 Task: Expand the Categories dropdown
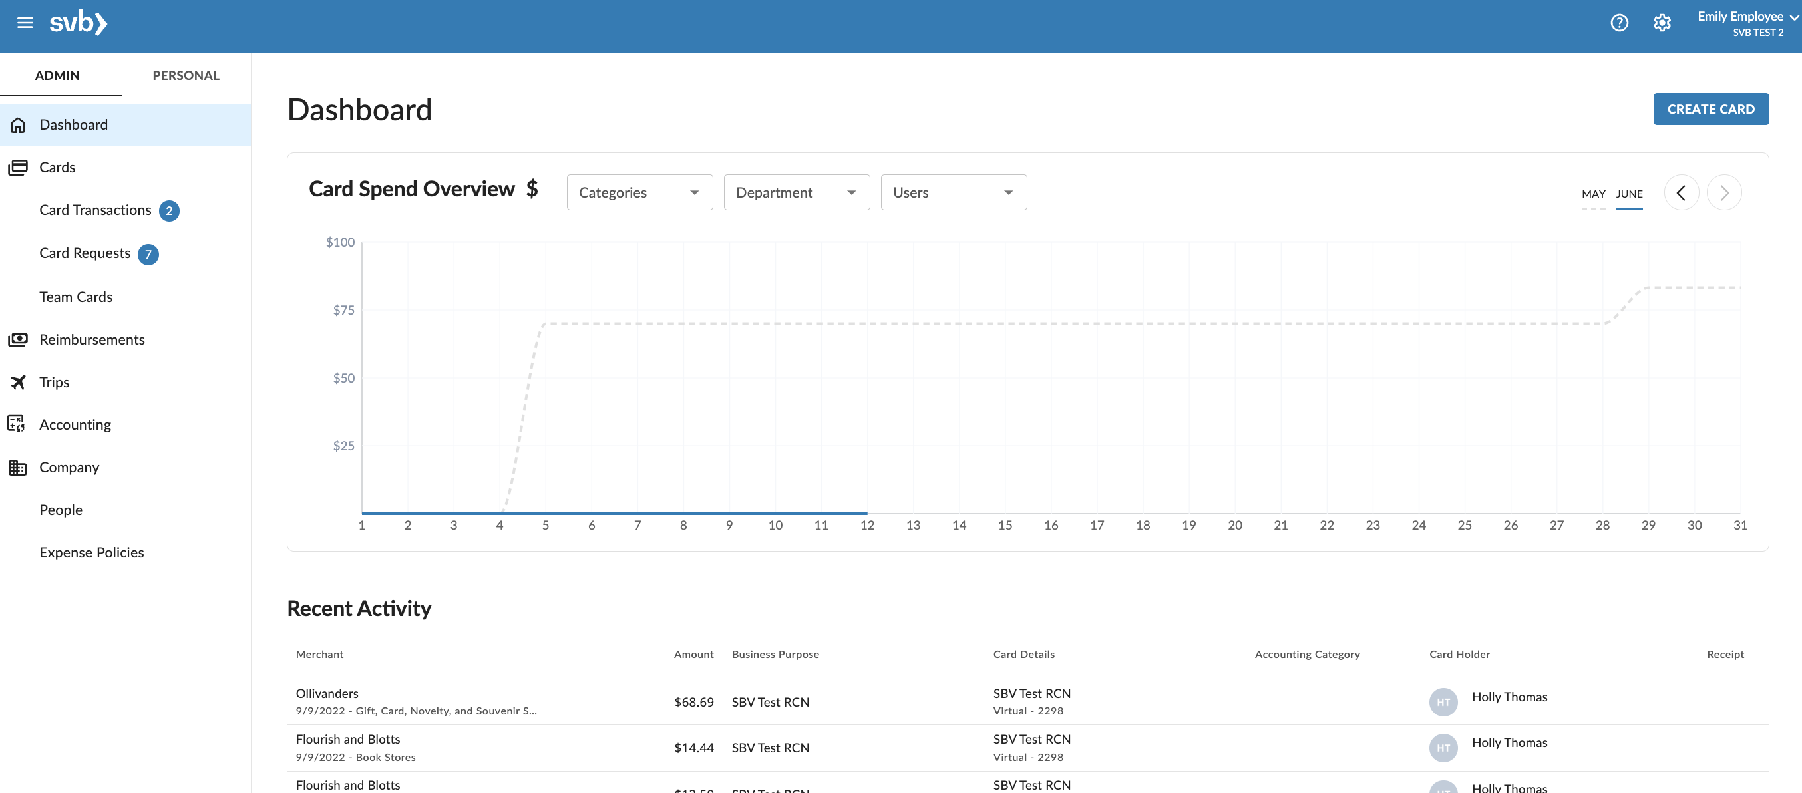639,193
